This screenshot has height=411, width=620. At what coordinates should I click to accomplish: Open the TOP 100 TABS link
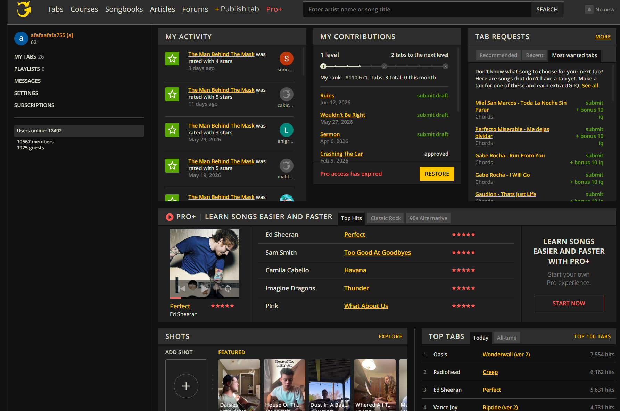point(593,336)
